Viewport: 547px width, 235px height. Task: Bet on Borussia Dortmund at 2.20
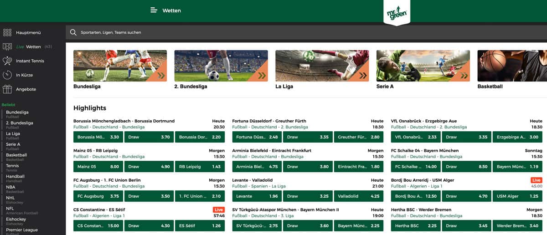pyautogui.click(x=200, y=137)
